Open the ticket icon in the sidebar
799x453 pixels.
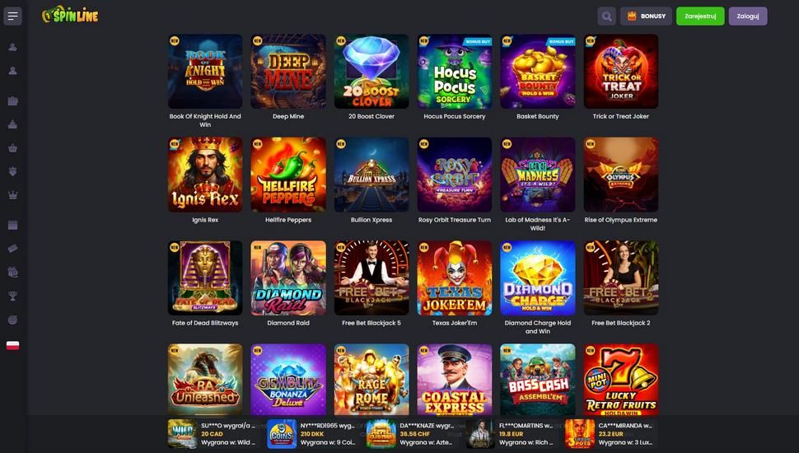point(12,248)
